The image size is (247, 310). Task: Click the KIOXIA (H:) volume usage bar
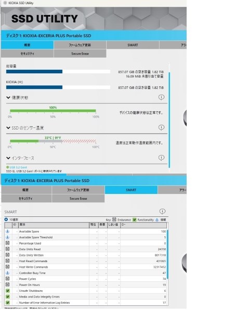pyautogui.click(x=58, y=87)
